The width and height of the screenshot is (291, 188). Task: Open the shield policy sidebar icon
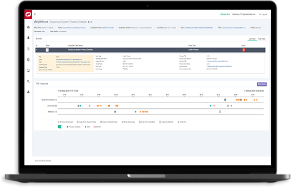pyautogui.click(x=29, y=60)
